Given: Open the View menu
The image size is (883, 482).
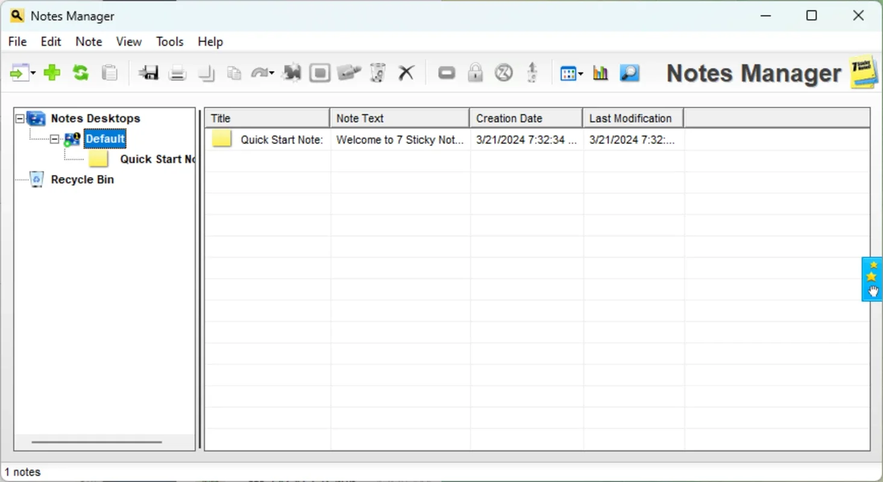Looking at the screenshot, I should tap(129, 42).
